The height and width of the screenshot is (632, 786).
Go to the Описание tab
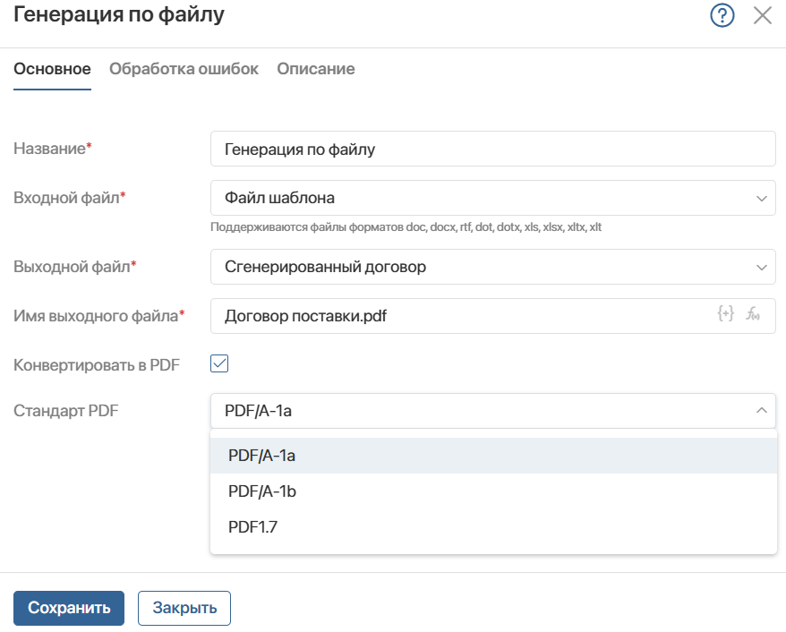click(x=316, y=69)
